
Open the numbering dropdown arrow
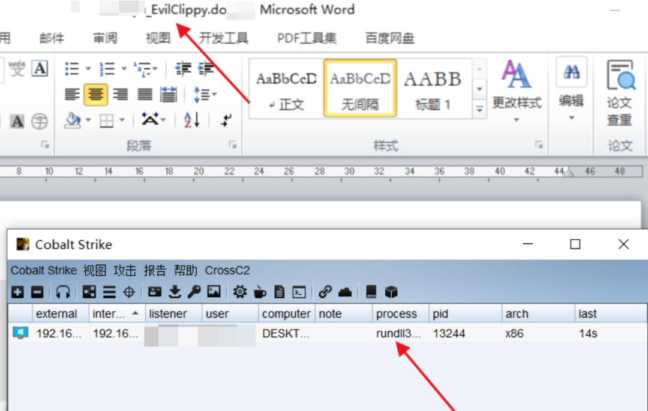[x=124, y=69]
